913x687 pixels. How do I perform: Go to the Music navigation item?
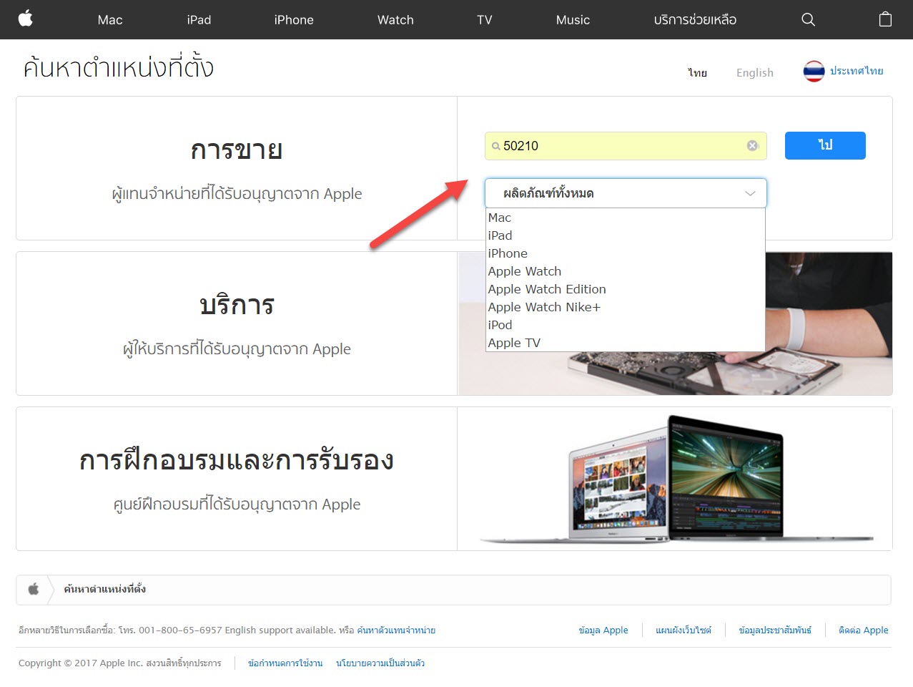573,20
